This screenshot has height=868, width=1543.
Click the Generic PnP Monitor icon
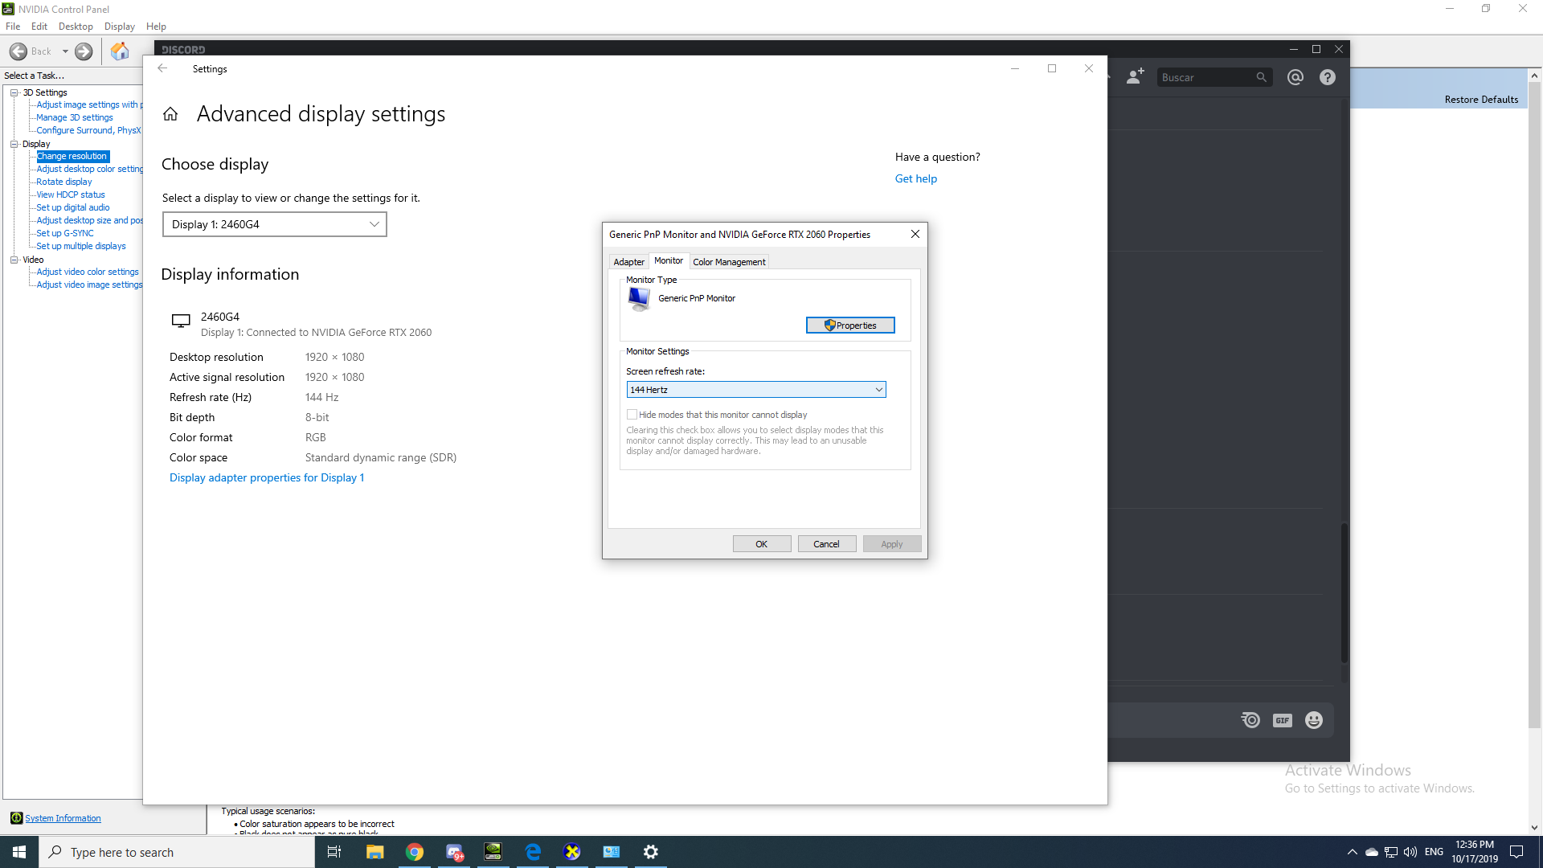[x=639, y=299]
